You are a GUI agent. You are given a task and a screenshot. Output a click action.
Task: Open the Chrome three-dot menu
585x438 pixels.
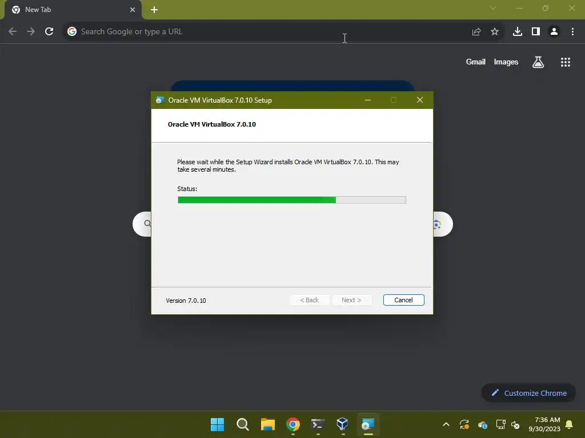pyautogui.click(x=572, y=32)
